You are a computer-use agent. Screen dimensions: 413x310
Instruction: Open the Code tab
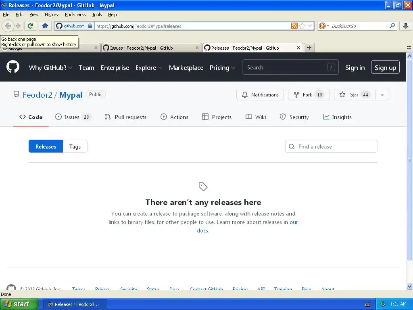pos(31,117)
